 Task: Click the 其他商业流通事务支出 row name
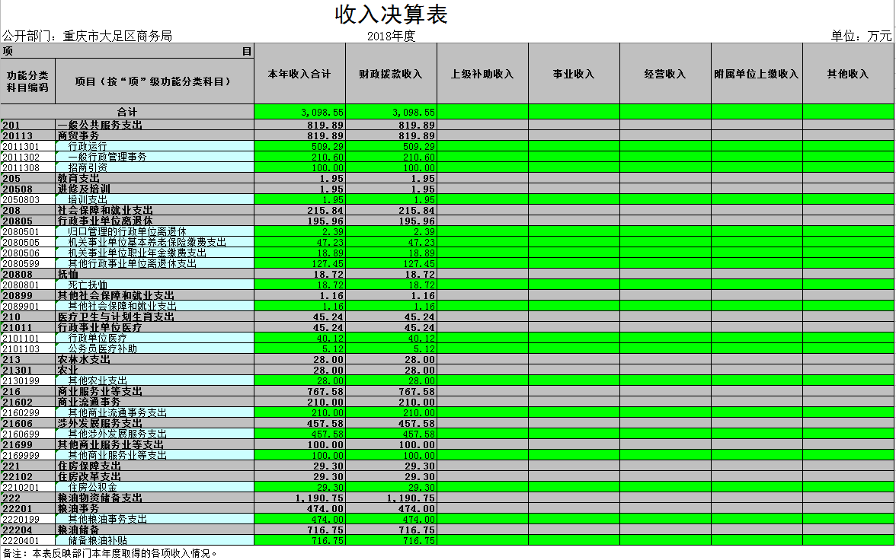click(x=117, y=412)
